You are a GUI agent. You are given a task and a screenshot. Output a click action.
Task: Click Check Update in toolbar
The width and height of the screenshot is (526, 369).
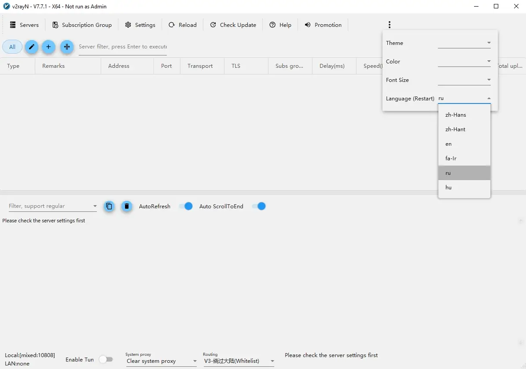(233, 25)
